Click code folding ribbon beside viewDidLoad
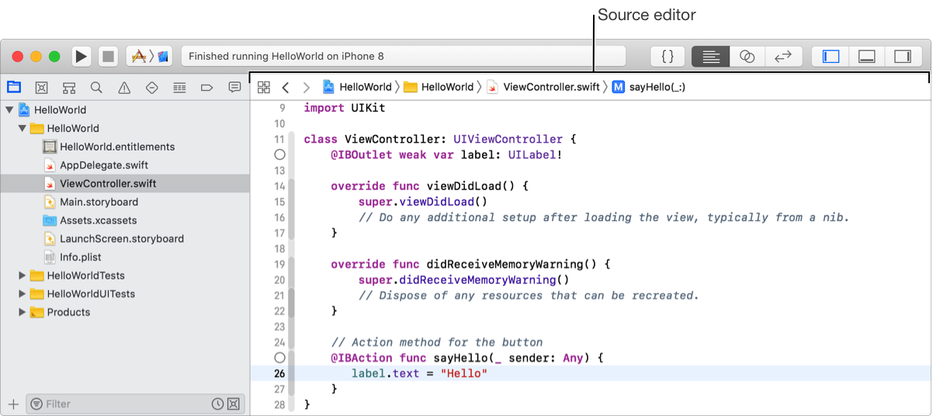This screenshot has width=933, height=416. coord(292,209)
